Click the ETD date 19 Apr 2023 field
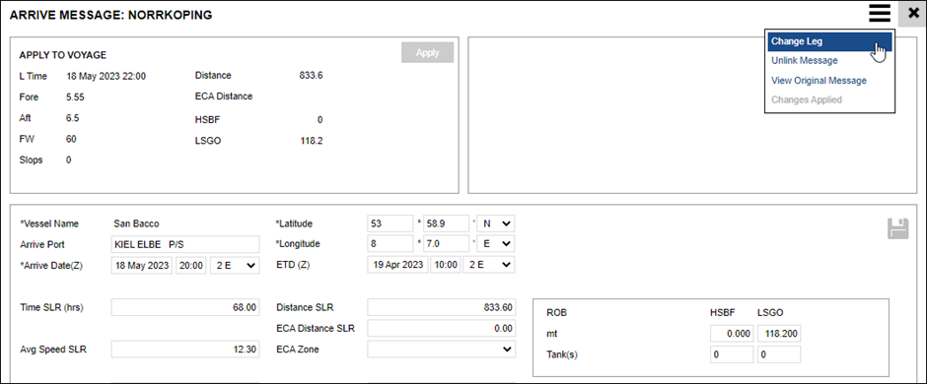 (397, 266)
